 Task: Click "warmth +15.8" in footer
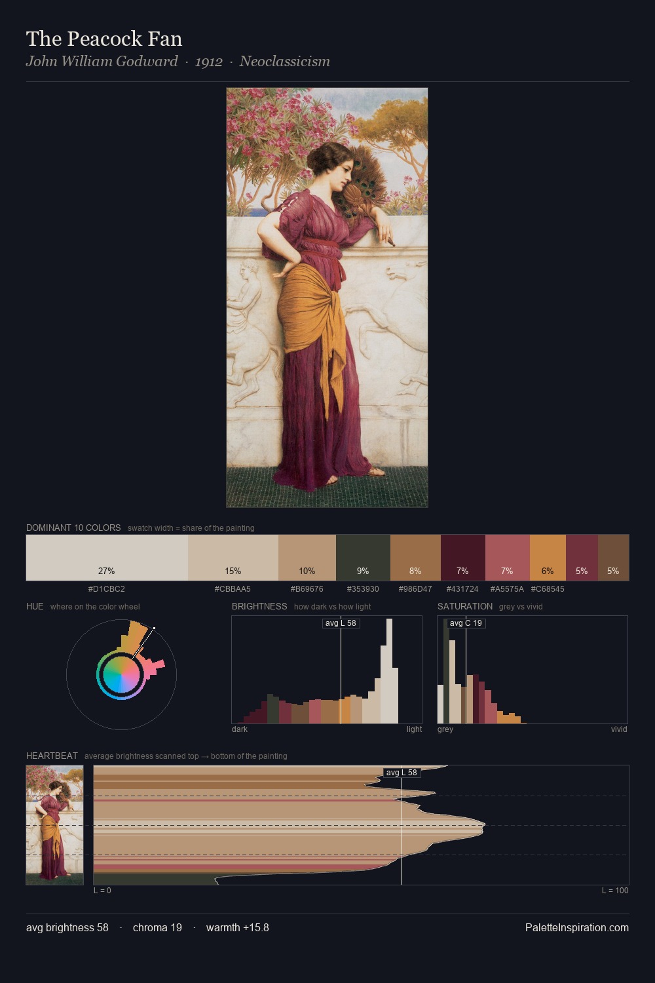point(237,927)
